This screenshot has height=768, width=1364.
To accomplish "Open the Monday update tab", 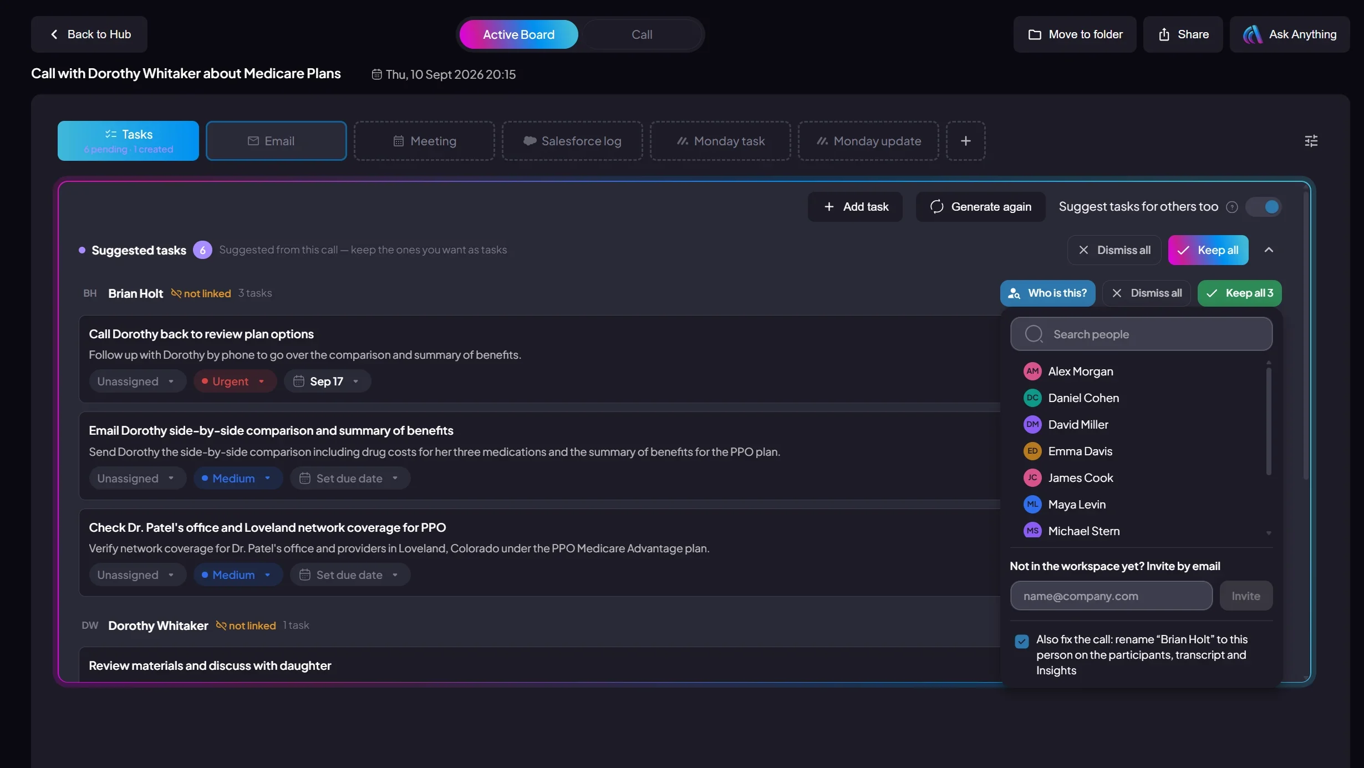I will tap(868, 141).
